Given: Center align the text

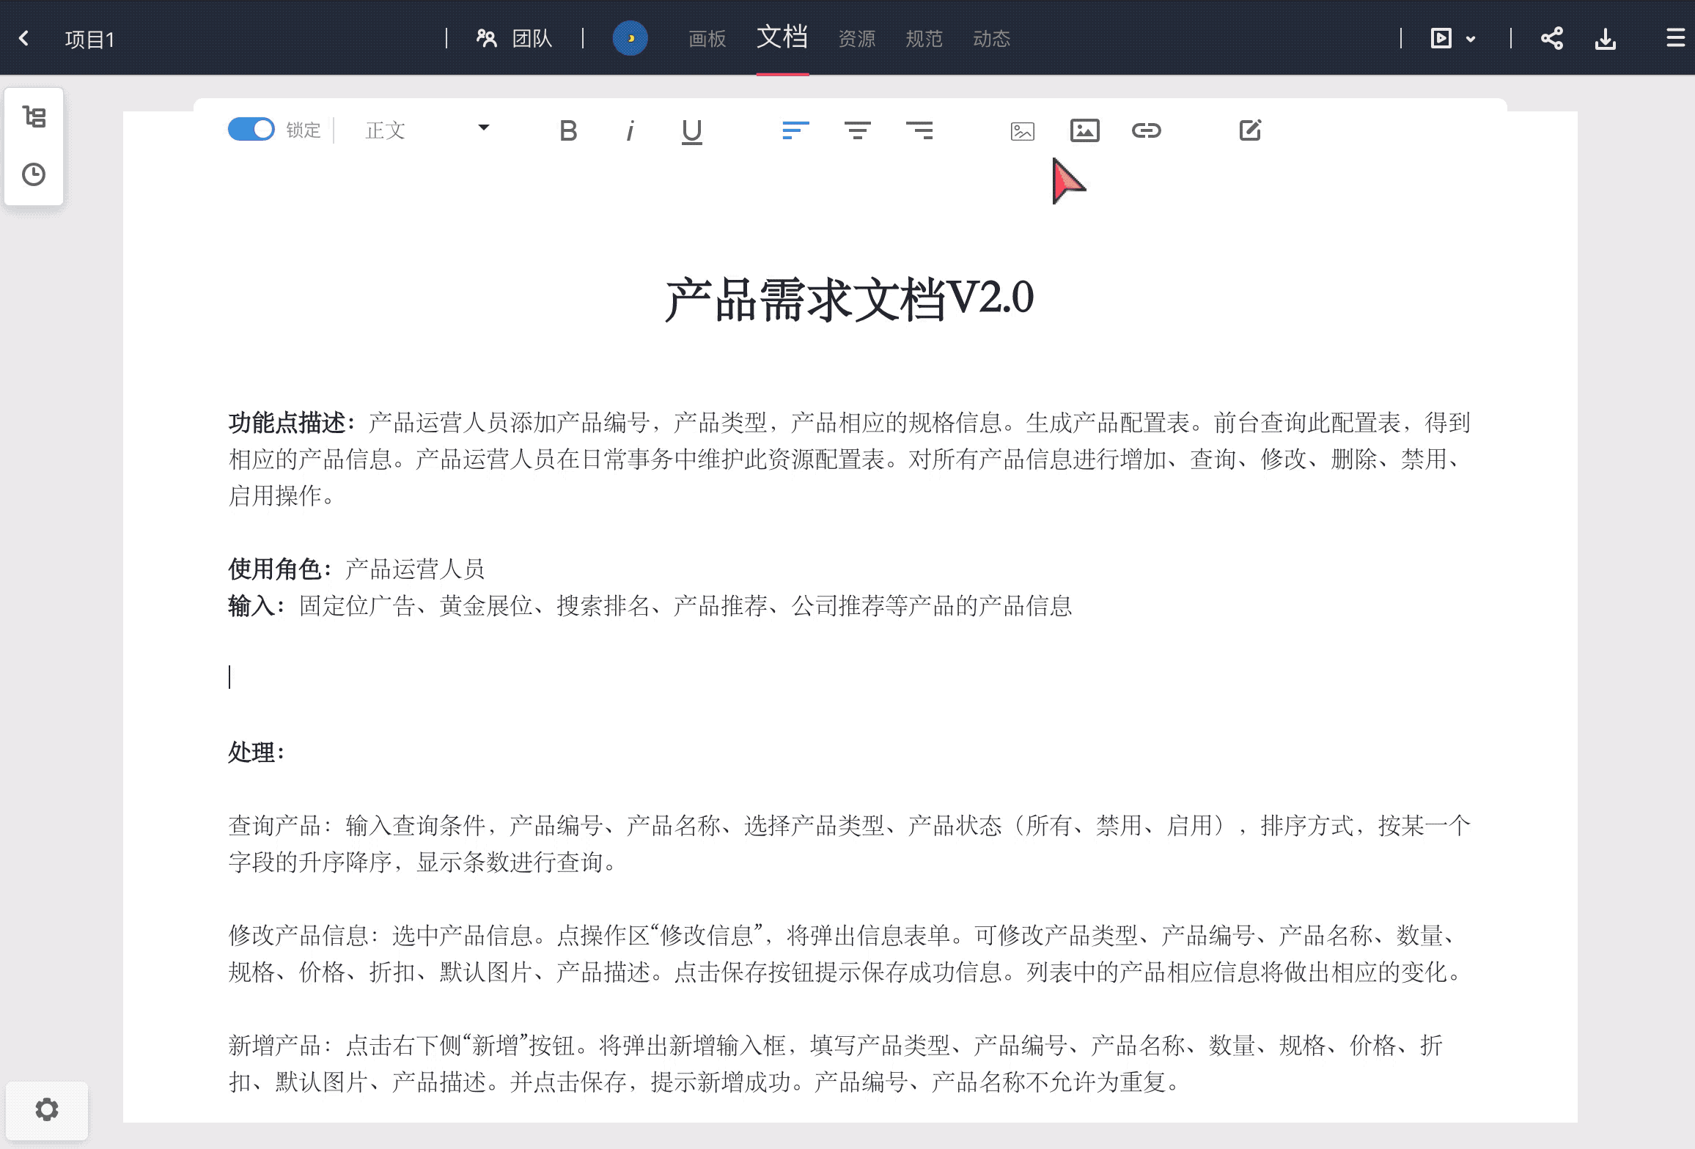Looking at the screenshot, I should (857, 130).
